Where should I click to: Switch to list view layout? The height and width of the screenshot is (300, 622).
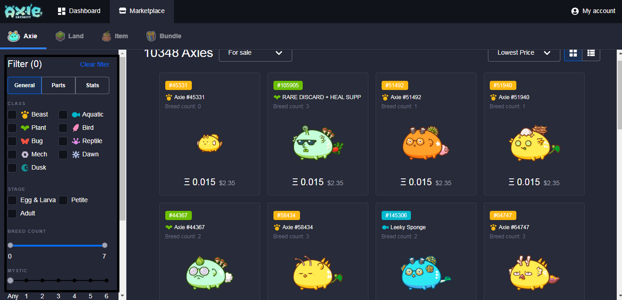pyautogui.click(x=591, y=52)
